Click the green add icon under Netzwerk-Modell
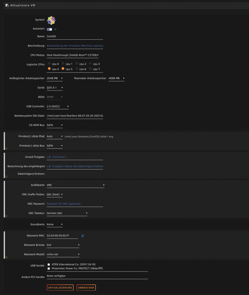Viewport: 249px width, 295px height. 6,257
